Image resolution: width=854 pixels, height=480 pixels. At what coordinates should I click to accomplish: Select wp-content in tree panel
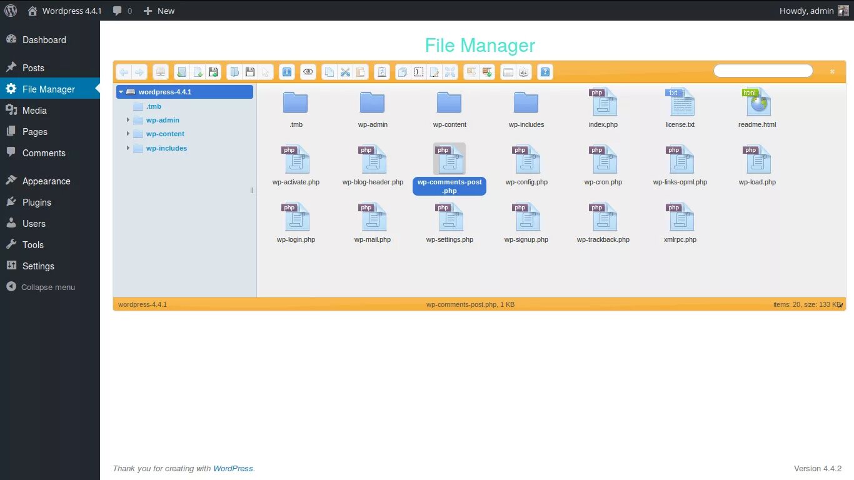[165, 134]
